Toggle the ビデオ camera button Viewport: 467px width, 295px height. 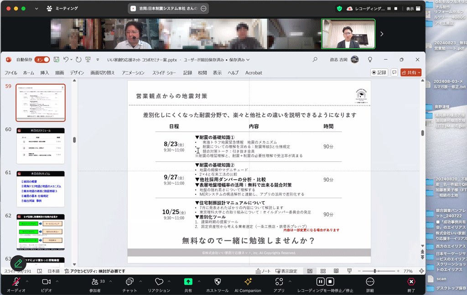click(46, 282)
